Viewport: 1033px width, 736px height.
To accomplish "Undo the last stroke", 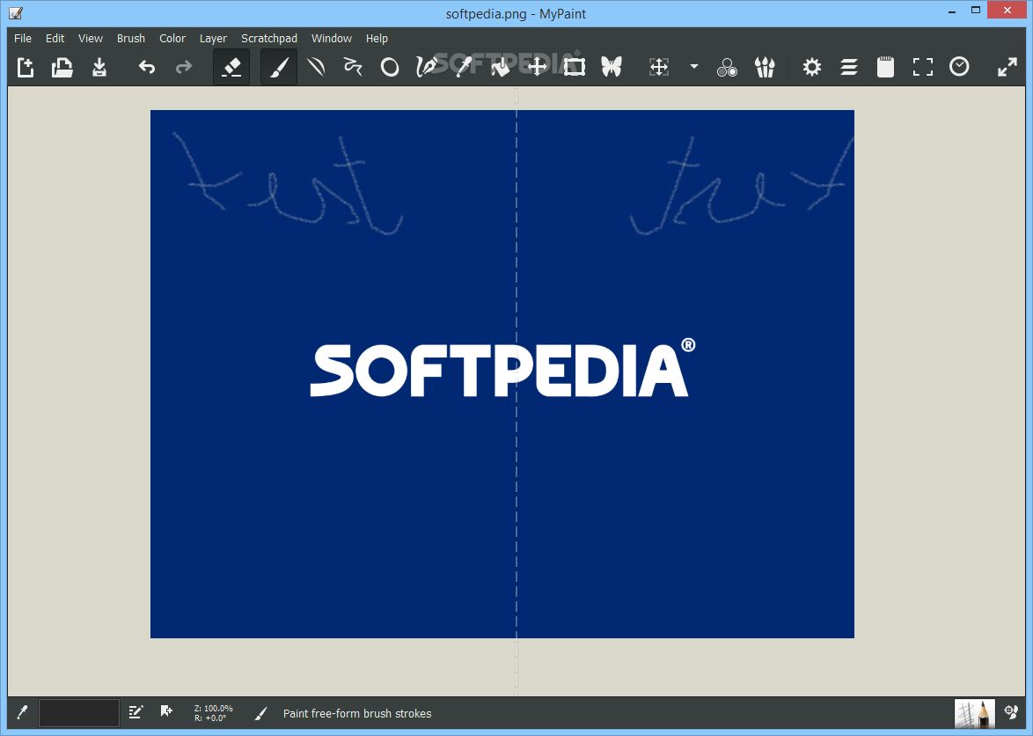I will (x=147, y=67).
